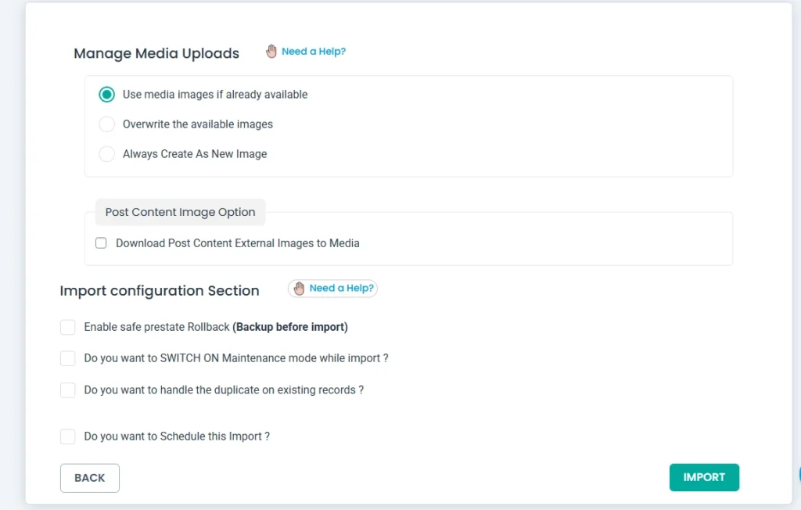801x510 pixels.
Task: Click the bold '(Backup before import)' text
Action: [290, 327]
